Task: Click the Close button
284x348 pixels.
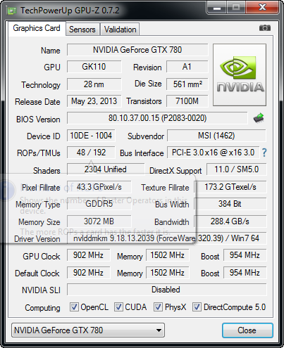Action: (x=247, y=330)
